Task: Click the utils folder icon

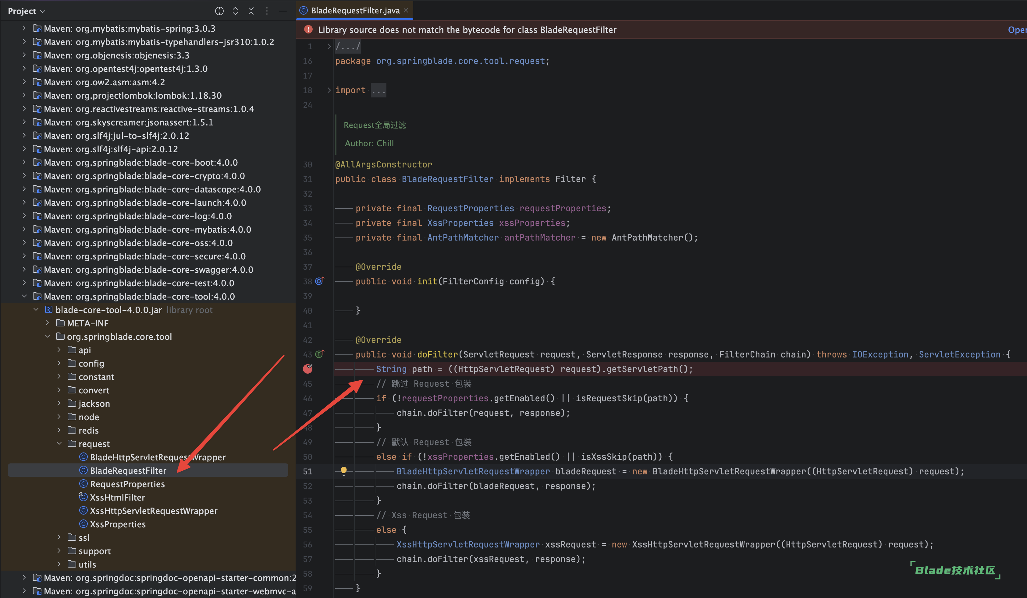Action: click(x=72, y=564)
